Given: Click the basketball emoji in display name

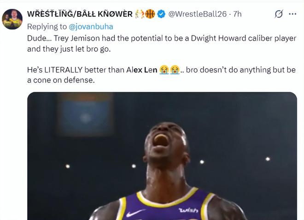Looking at the screenshot, I should 150,14.
